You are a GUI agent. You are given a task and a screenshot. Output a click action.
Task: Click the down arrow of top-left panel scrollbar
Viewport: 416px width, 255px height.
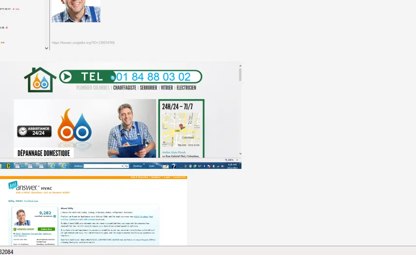47,48
